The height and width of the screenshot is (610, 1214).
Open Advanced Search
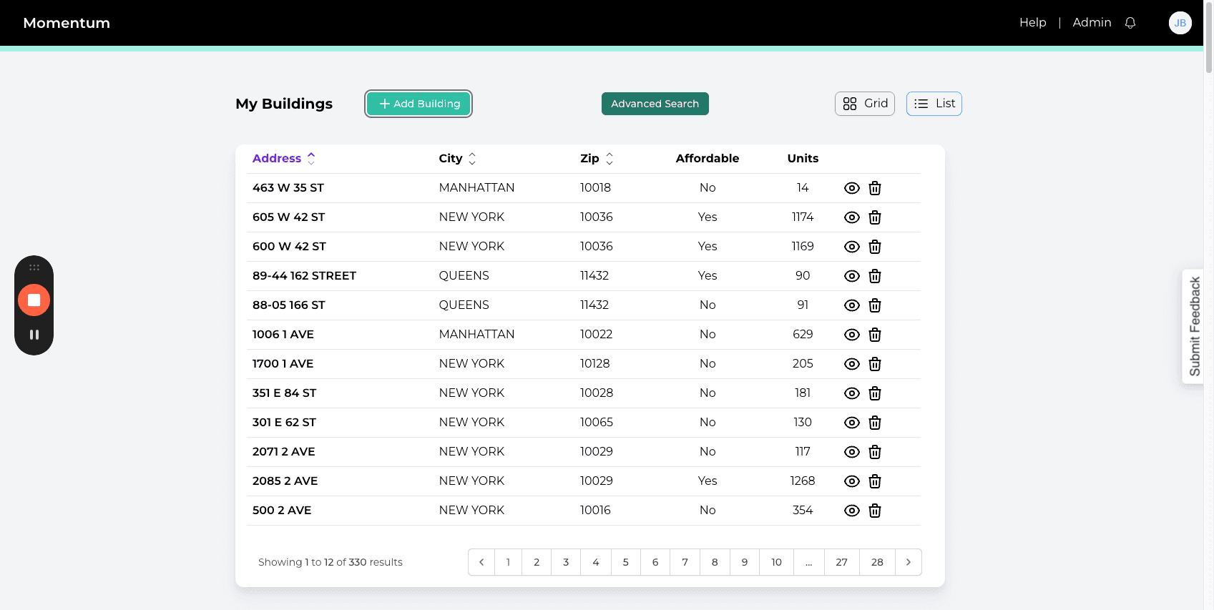pyautogui.click(x=655, y=104)
